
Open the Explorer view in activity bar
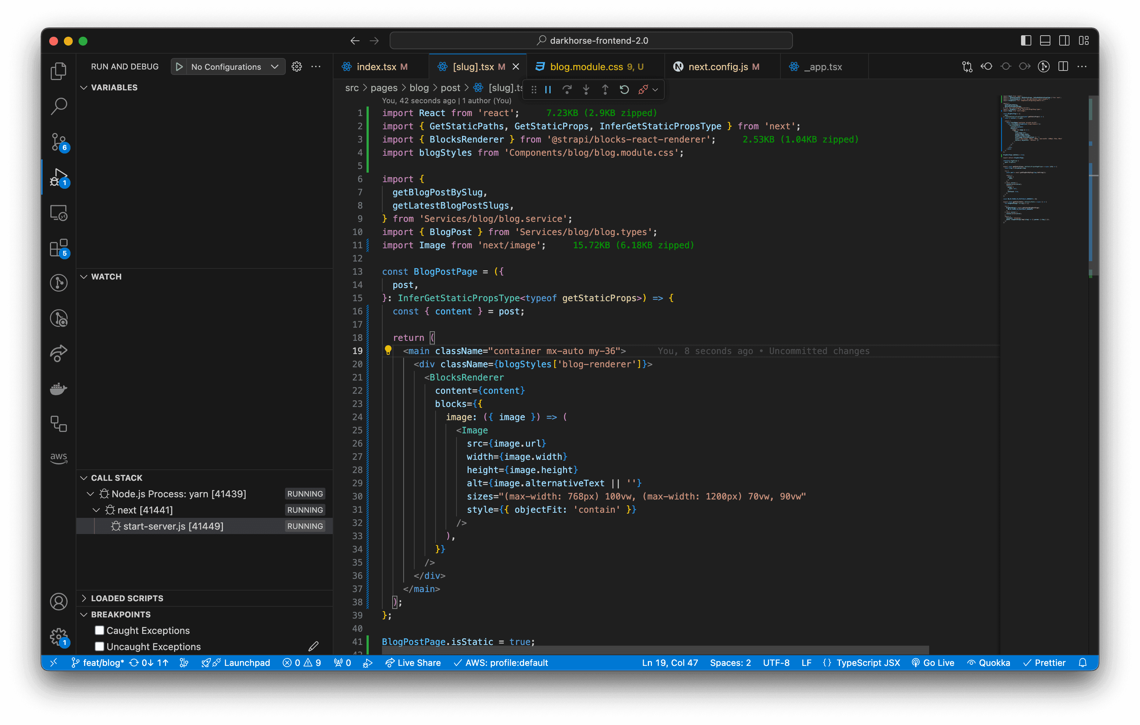(x=59, y=71)
